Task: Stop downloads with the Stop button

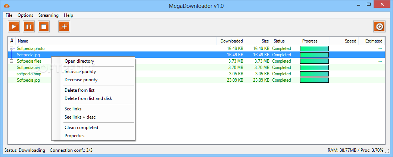Action: [44, 26]
